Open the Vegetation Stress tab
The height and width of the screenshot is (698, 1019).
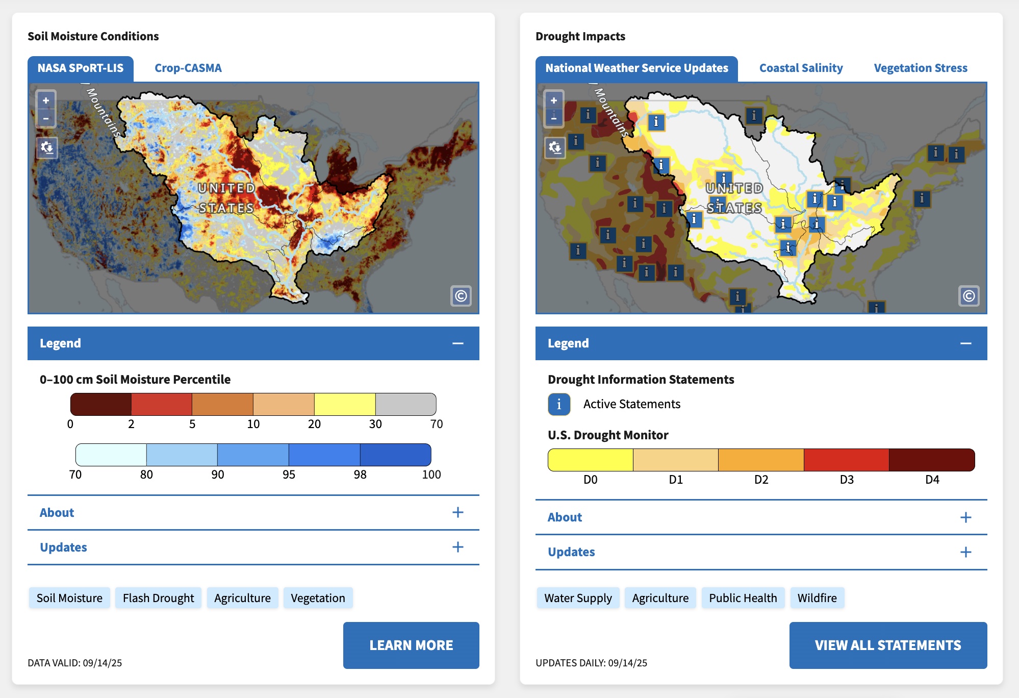pos(920,68)
